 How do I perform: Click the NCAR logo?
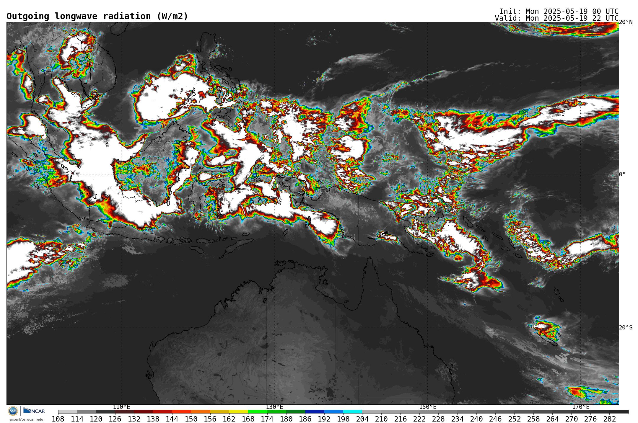pos(34,411)
